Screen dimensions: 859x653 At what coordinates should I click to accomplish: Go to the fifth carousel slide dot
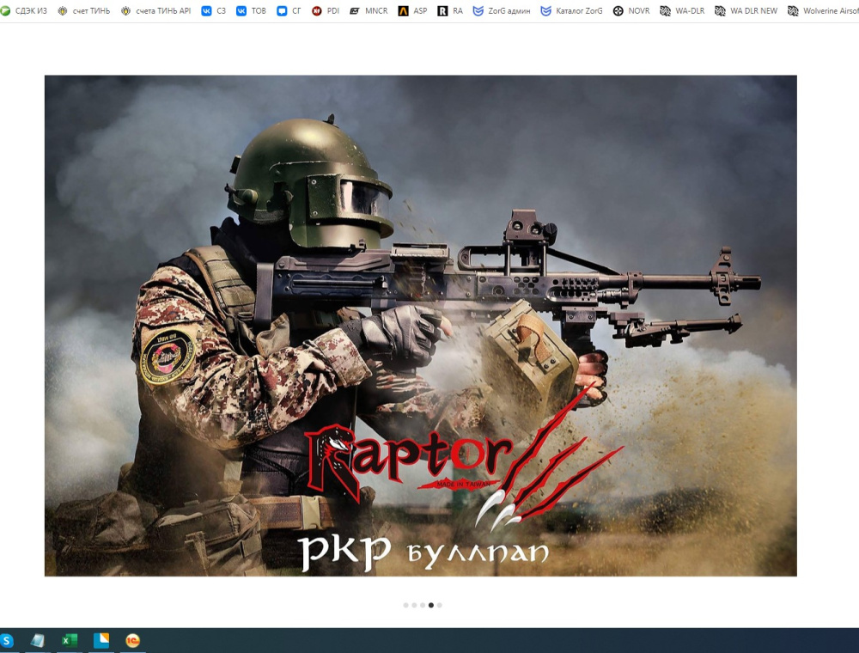439,606
